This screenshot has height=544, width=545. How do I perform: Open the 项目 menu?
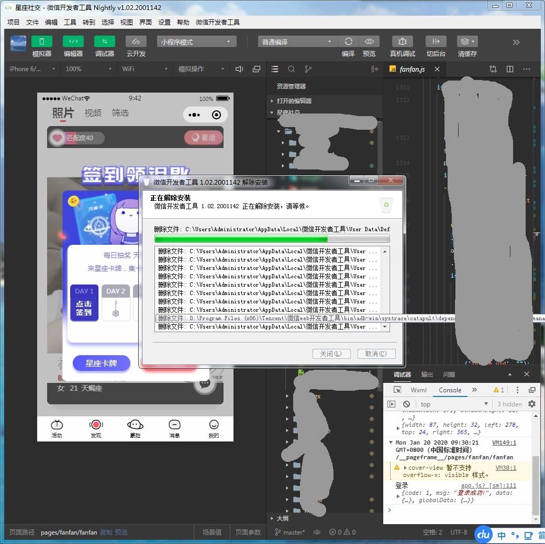[x=14, y=22]
